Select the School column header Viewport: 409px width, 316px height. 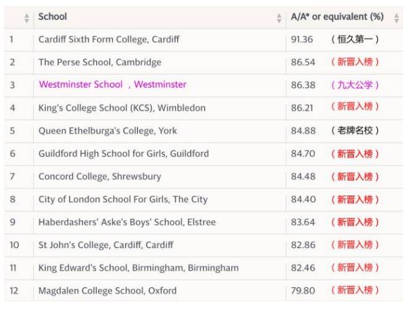53,17
